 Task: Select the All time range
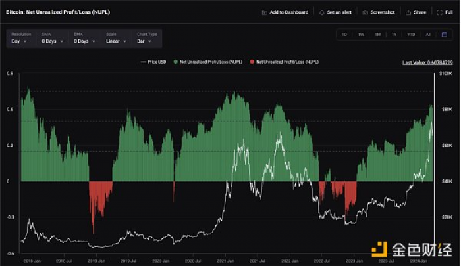pos(428,35)
